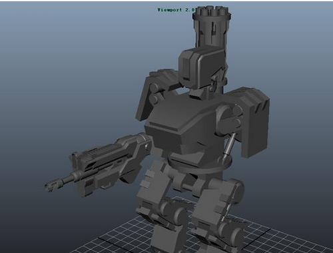This screenshot has height=253, width=333.
Task: Select the rifle's muzzle tip
Action: pyautogui.click(x=50, y=185)
